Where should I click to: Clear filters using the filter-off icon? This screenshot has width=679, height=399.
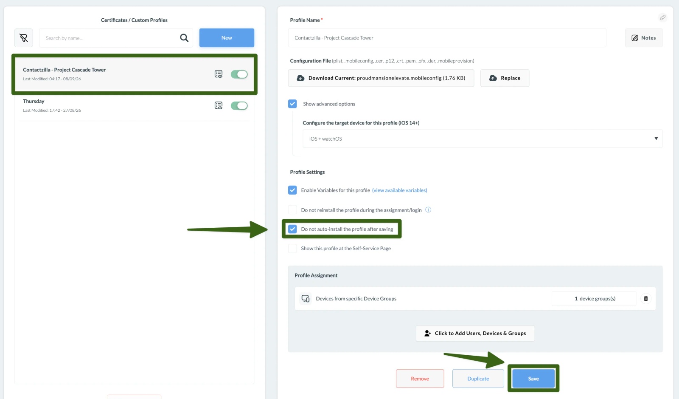coord(24,38)
